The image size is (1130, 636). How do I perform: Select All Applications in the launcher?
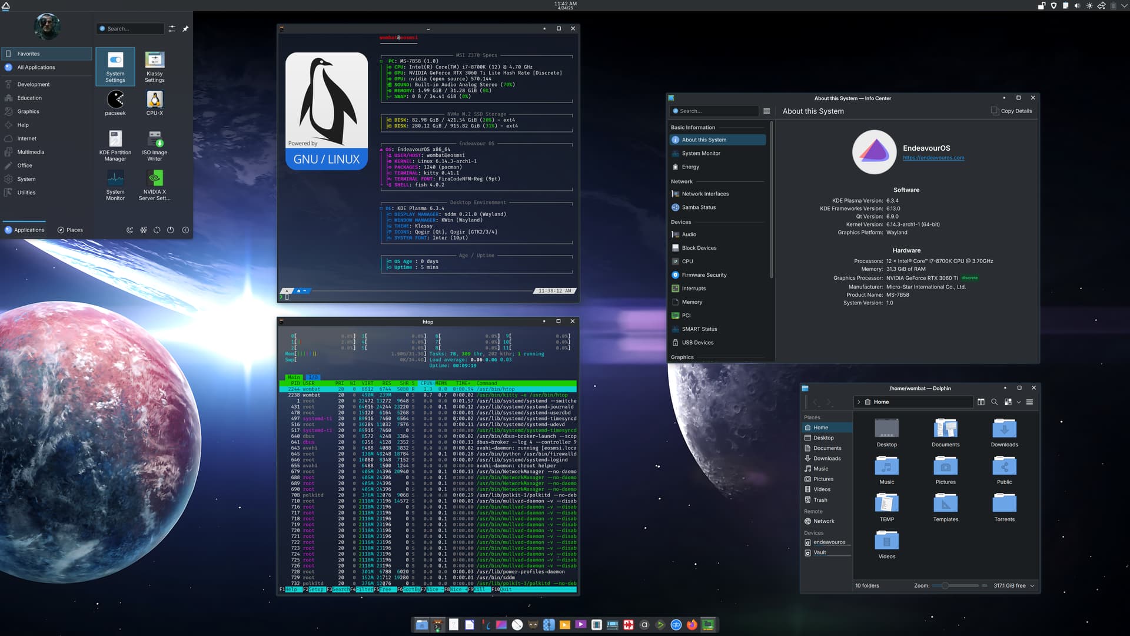[x=47, y=67]
